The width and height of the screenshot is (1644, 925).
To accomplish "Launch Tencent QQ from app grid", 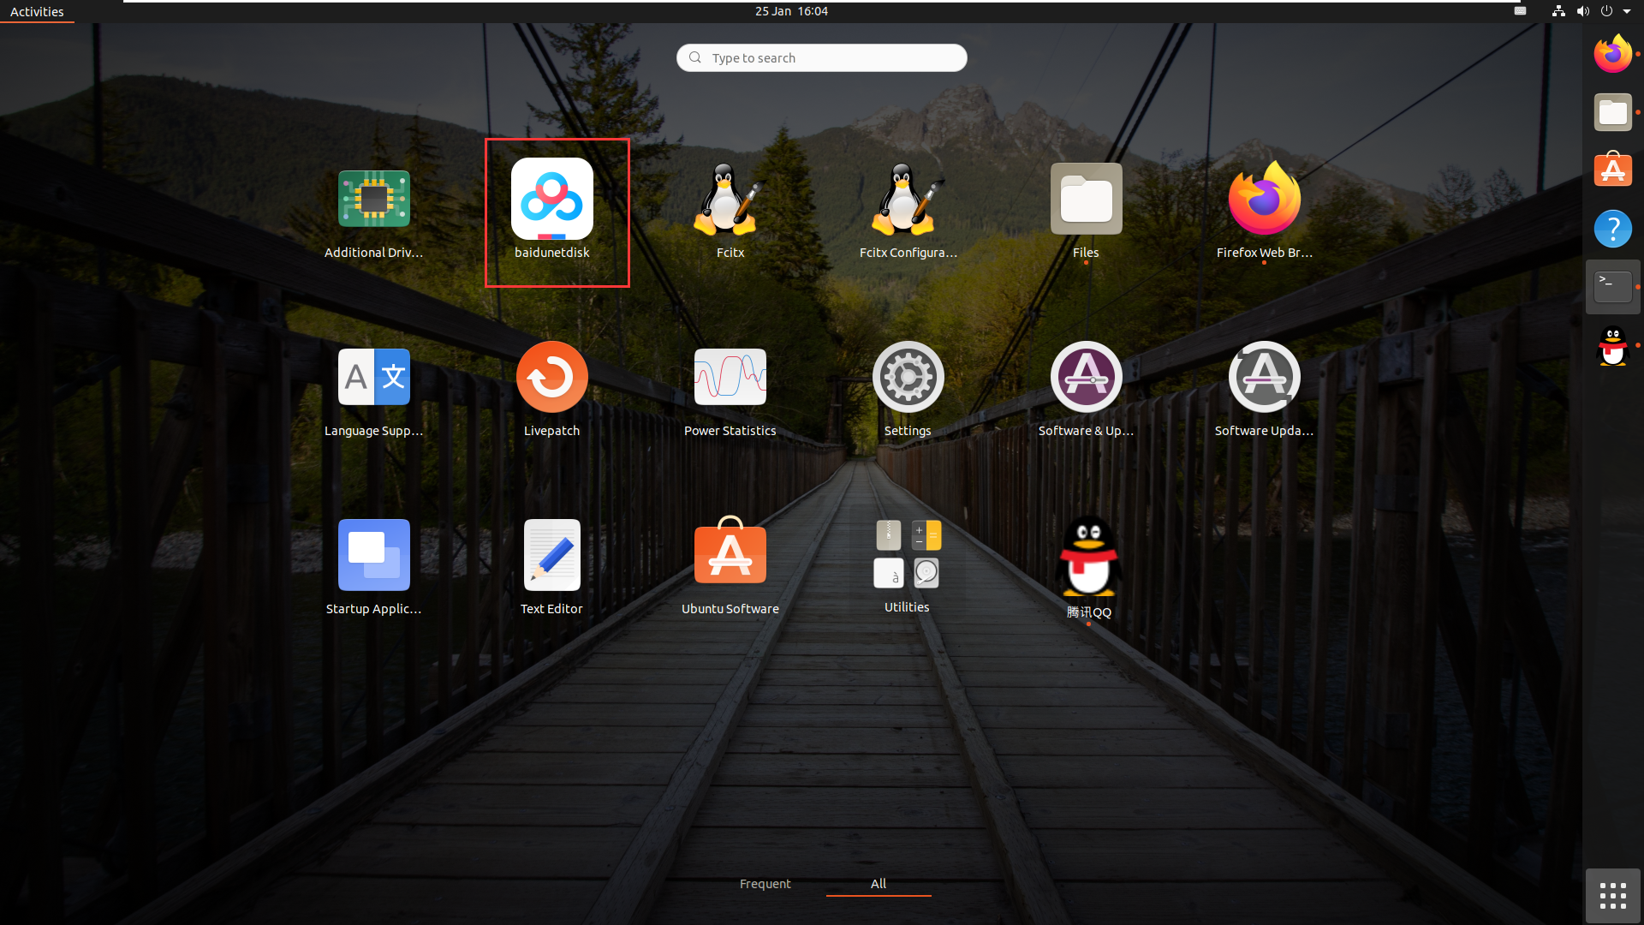I will coord(1087,558).
